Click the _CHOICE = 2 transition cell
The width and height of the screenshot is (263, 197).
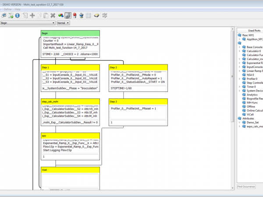(70, 54)
